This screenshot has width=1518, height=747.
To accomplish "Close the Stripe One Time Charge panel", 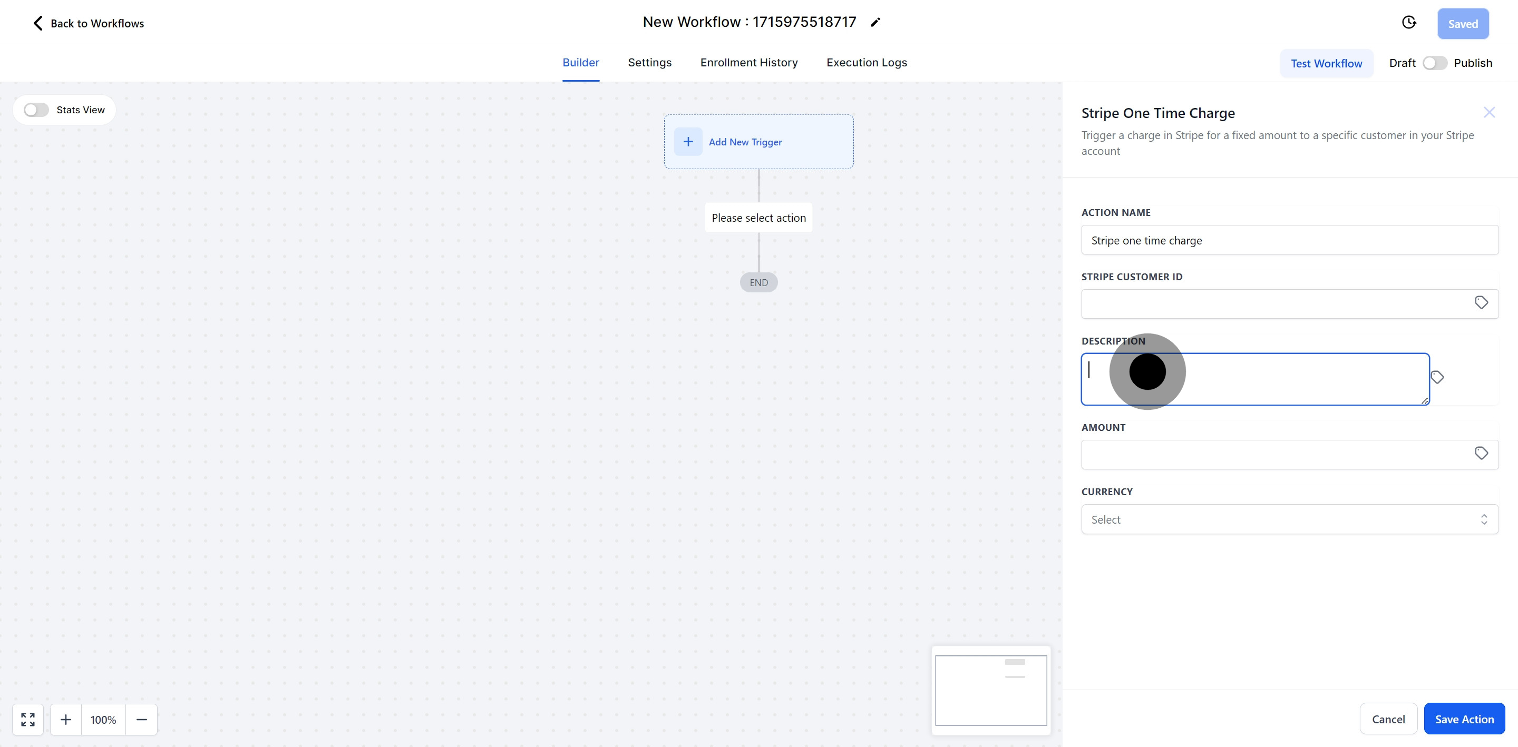I will click(x=1489, y=113).
